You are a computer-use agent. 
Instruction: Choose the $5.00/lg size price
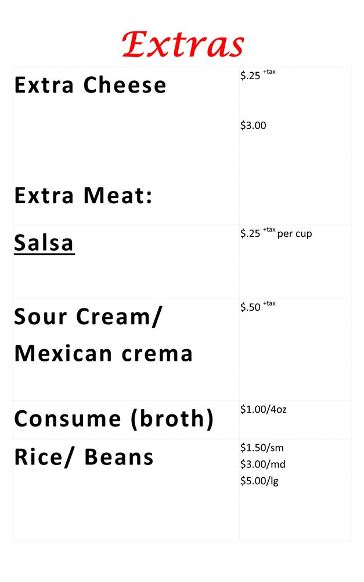260,481
